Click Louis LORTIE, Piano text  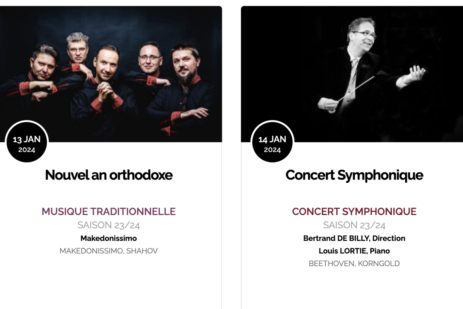click(x=354, y=251)
